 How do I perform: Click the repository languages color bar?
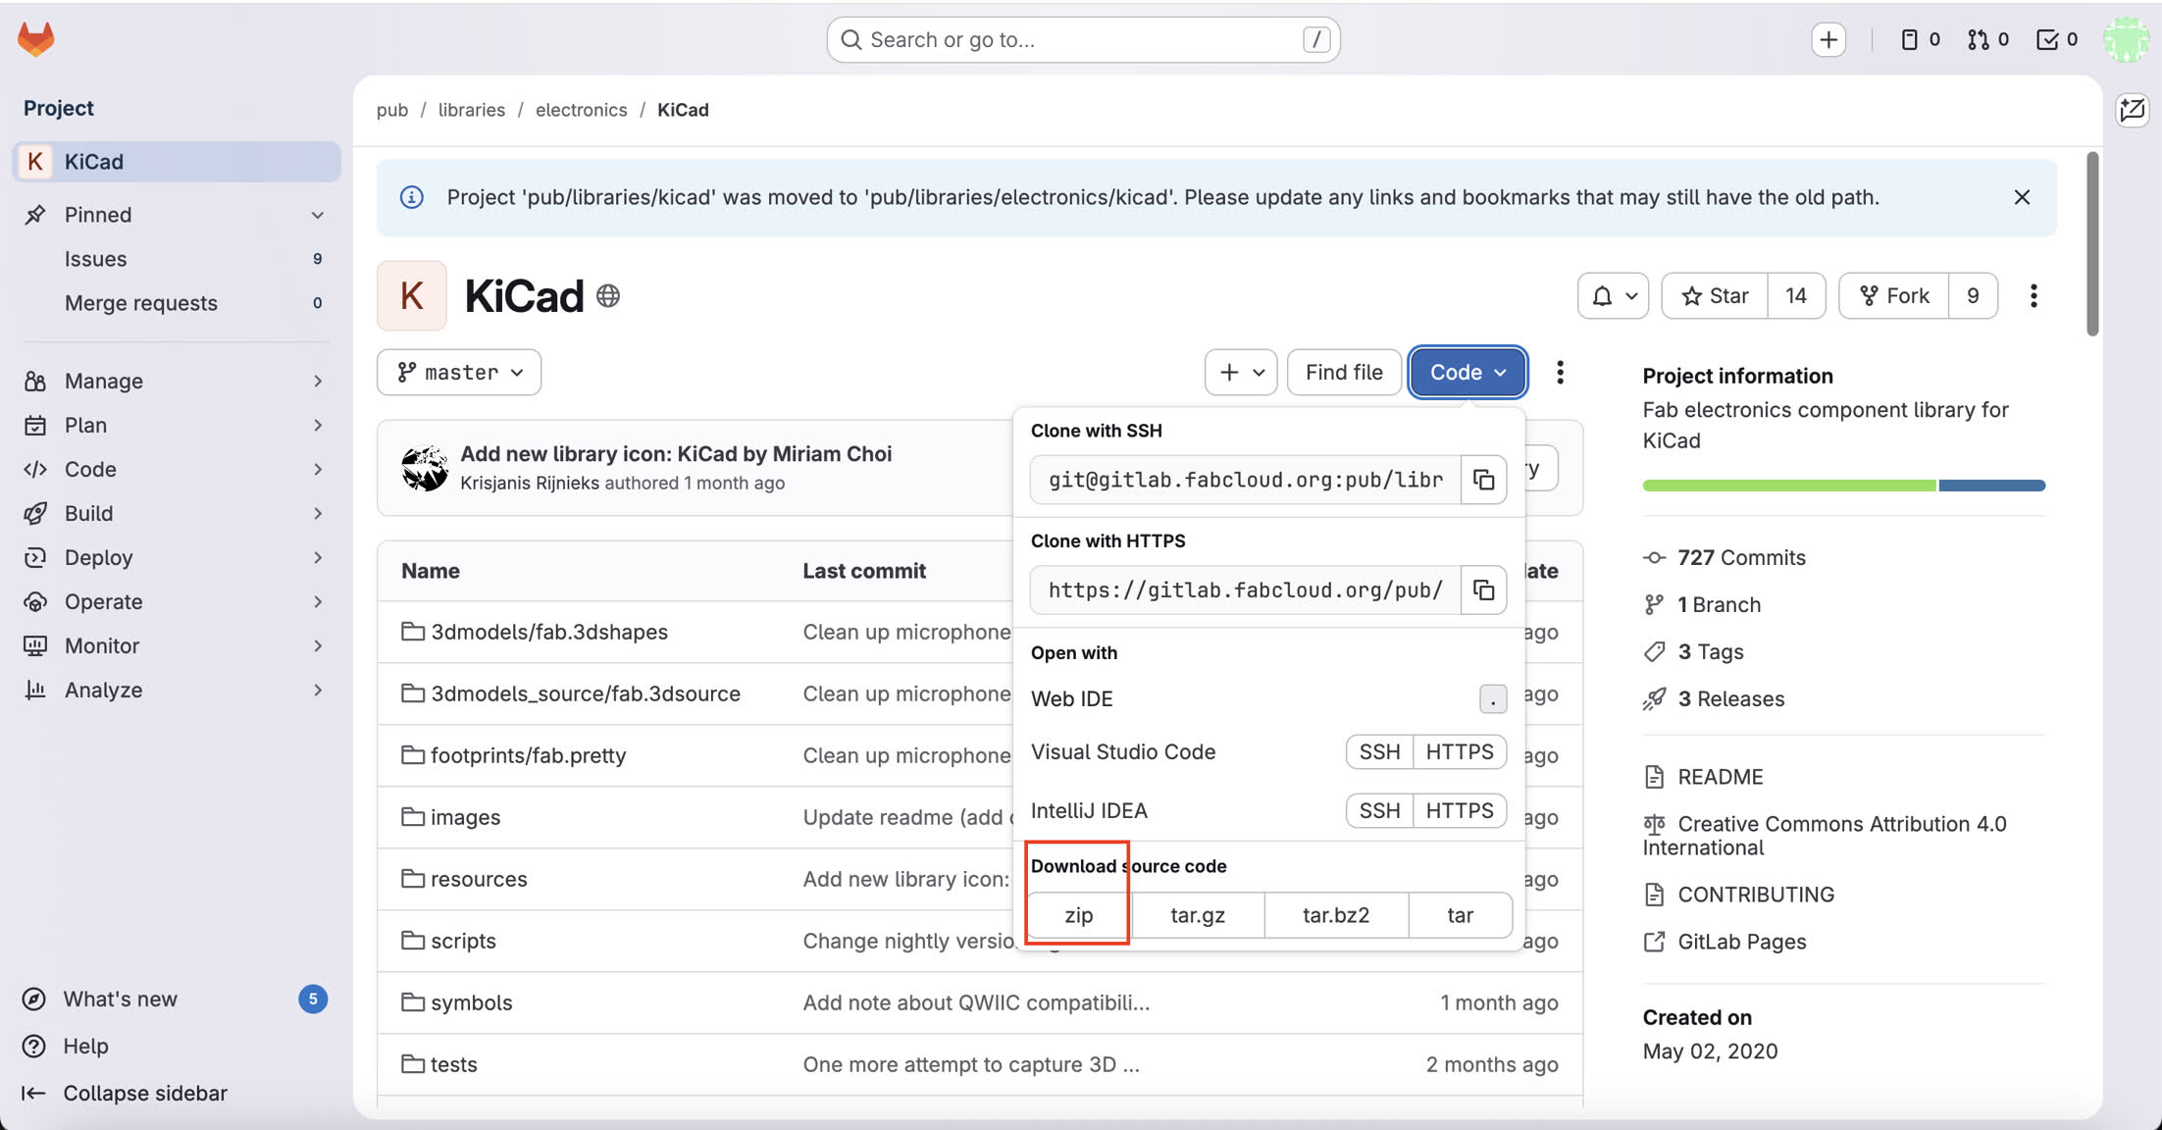(1843, 486)
